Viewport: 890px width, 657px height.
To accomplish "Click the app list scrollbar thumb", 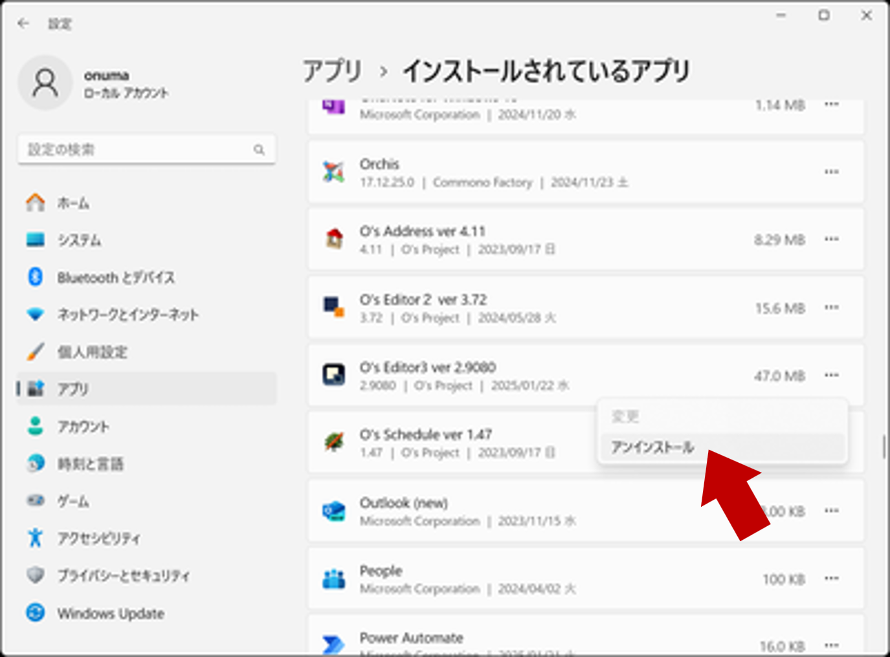I will tap(884, 447).
